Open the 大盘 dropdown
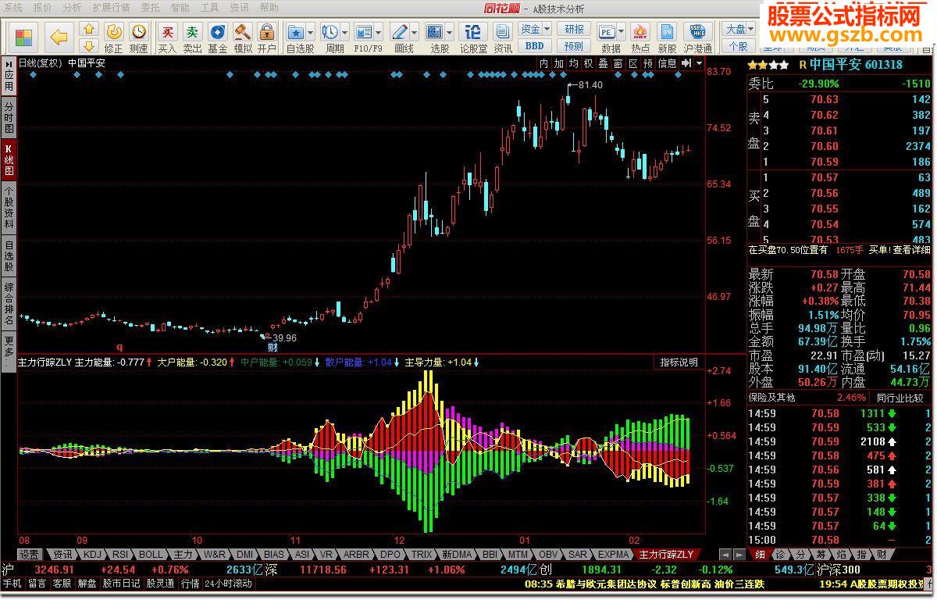The width and height of the screenshot is (937, 600). click(x=739, y=29)
